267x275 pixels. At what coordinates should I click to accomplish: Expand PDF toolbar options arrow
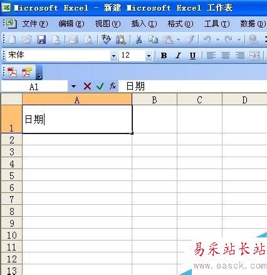tap(39, 73)
